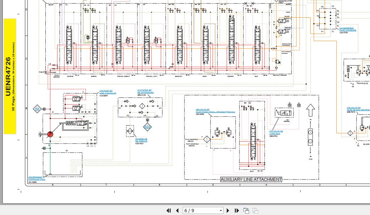
Task: Open the (14) Pump GP Main Hydraulic link
Action: point(108,92)
